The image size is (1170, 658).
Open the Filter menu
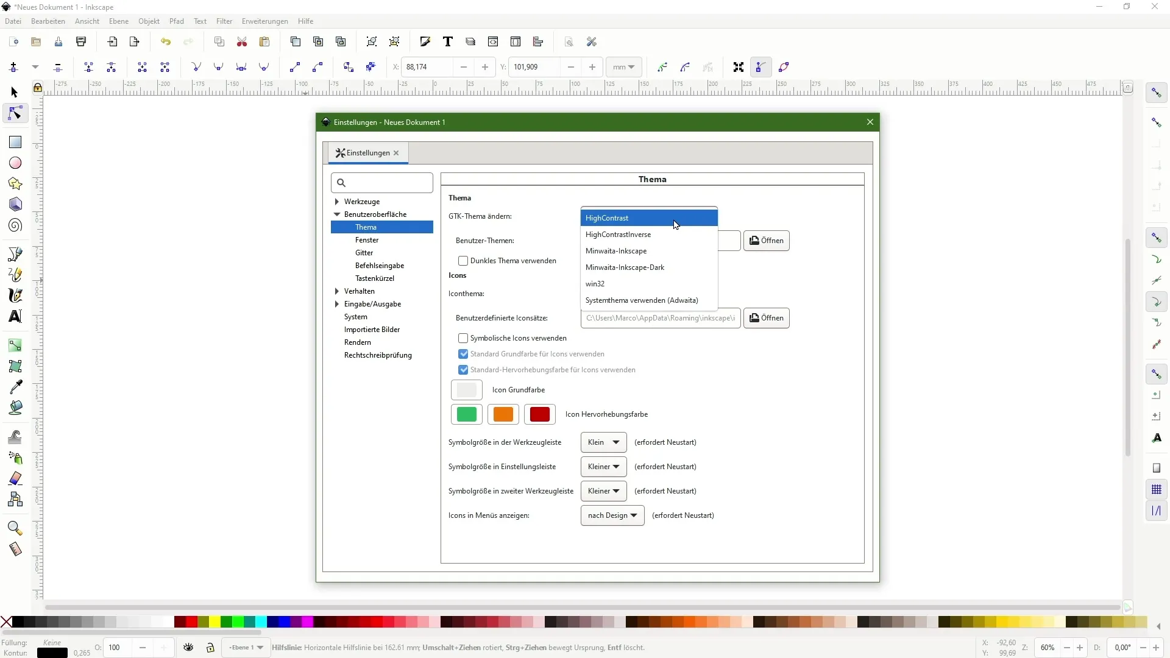(x=224, y=21)
